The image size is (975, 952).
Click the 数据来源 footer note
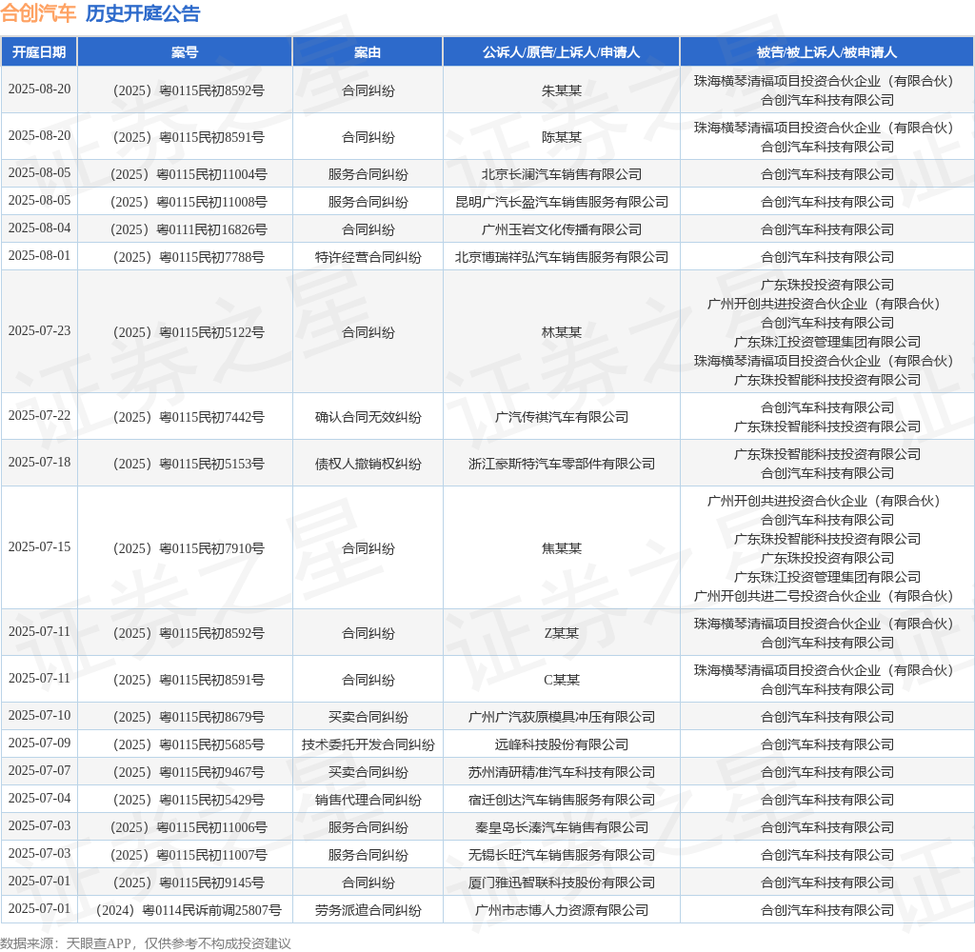tap(146, 943)
